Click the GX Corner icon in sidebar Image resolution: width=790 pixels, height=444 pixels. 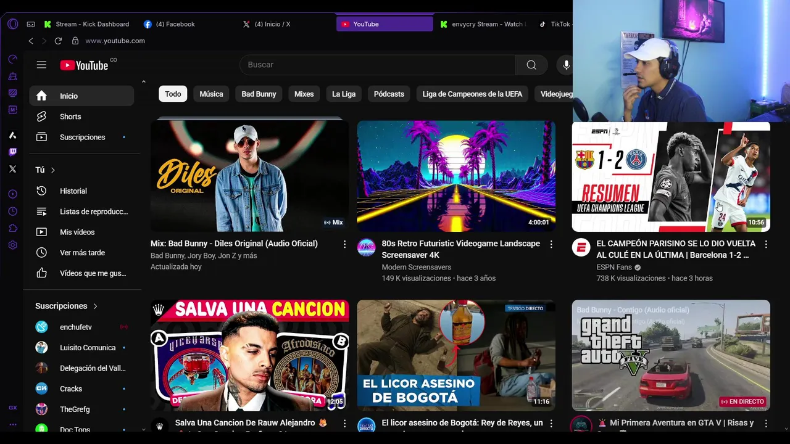[x=12, y=408]
